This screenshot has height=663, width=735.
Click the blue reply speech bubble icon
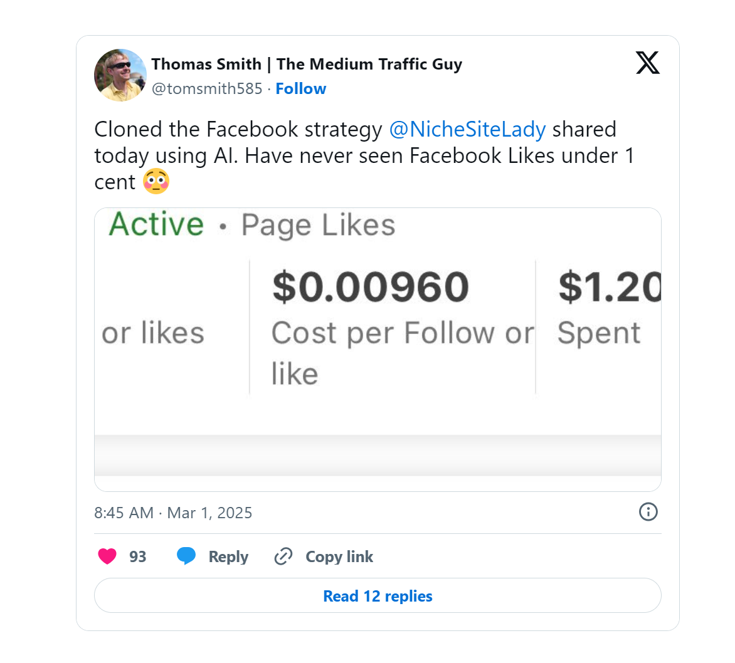[x=186, y=556]
